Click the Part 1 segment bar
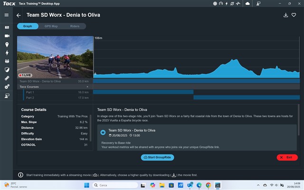Viewport: 304px width, 190px height. point(143,92)
